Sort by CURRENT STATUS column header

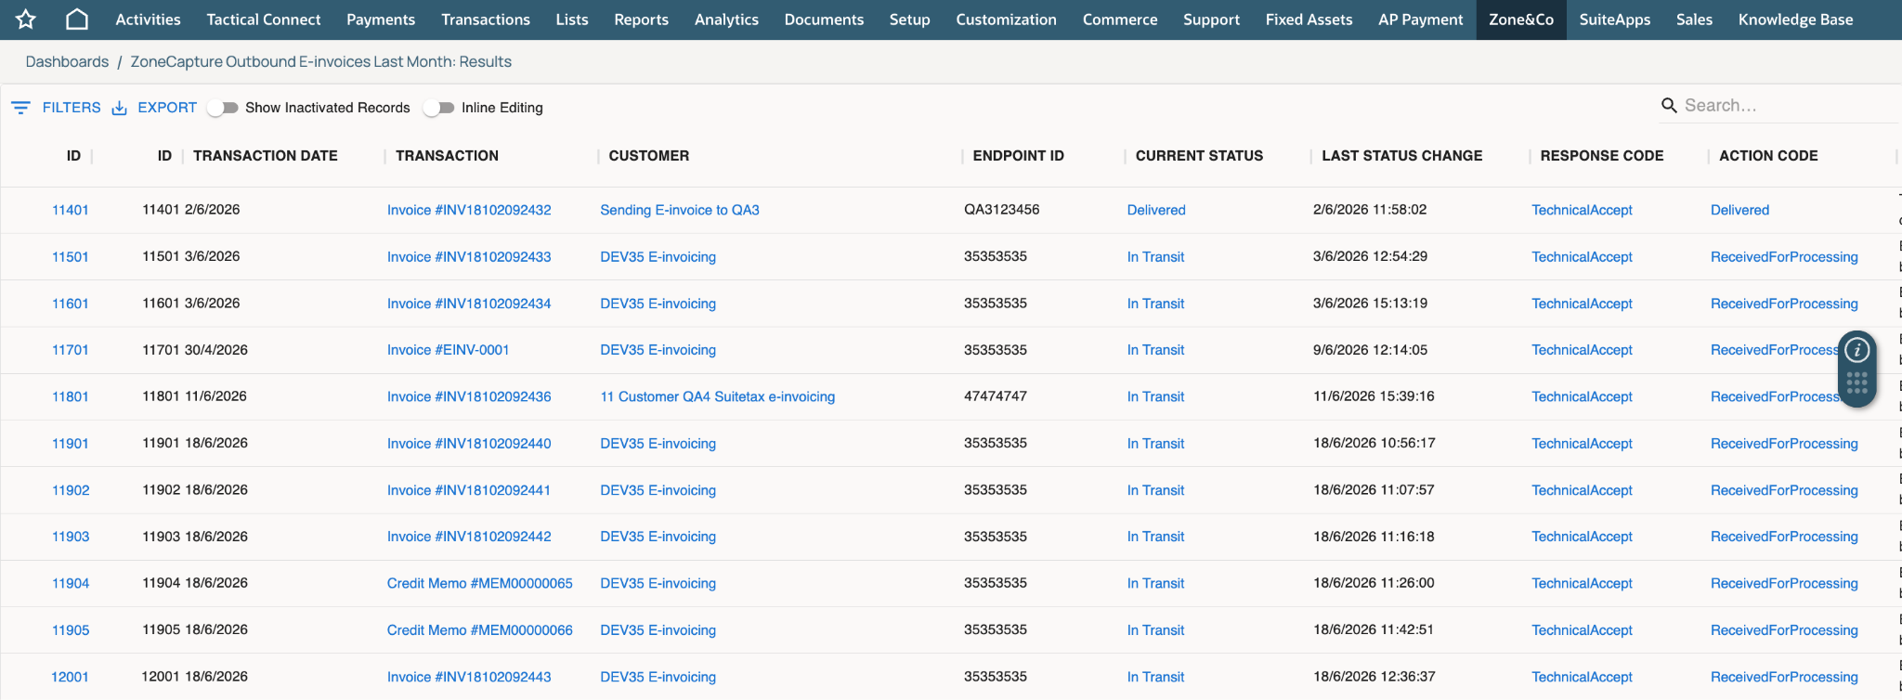pyautogui.click(x=1199, y=156)
